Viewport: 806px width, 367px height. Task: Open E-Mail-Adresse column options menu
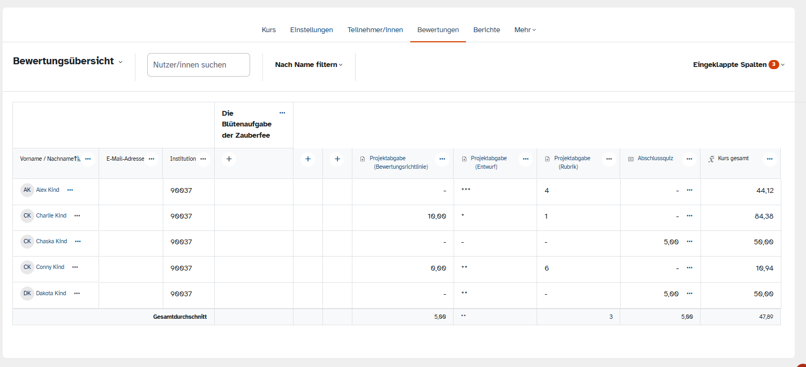click(152, 159)
